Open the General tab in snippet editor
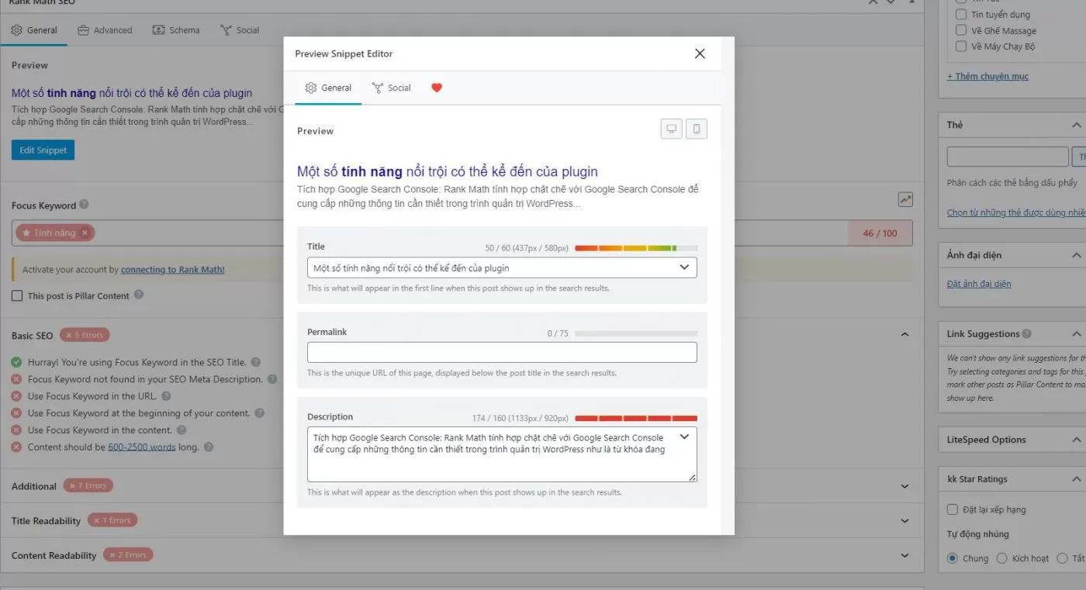The width and height of the screenshot is (1086, 590). click(x=328, y=88)
